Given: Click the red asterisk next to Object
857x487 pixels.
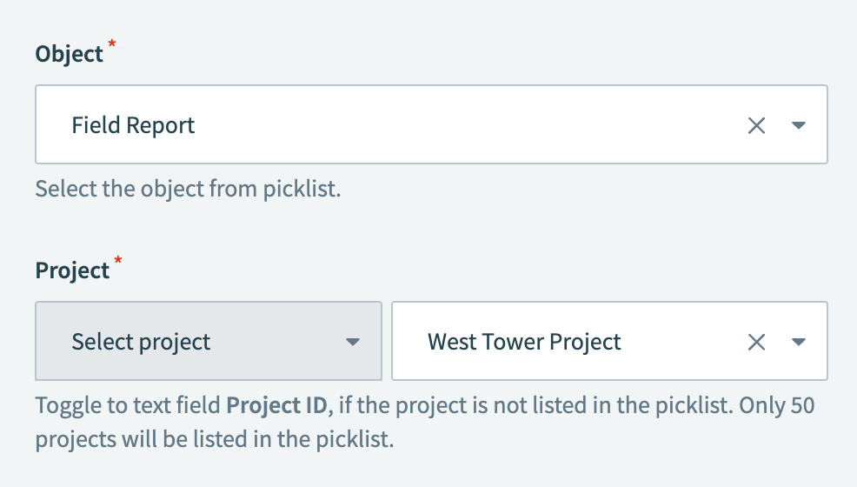Looking at the screenshot, I should coord(111,45).
